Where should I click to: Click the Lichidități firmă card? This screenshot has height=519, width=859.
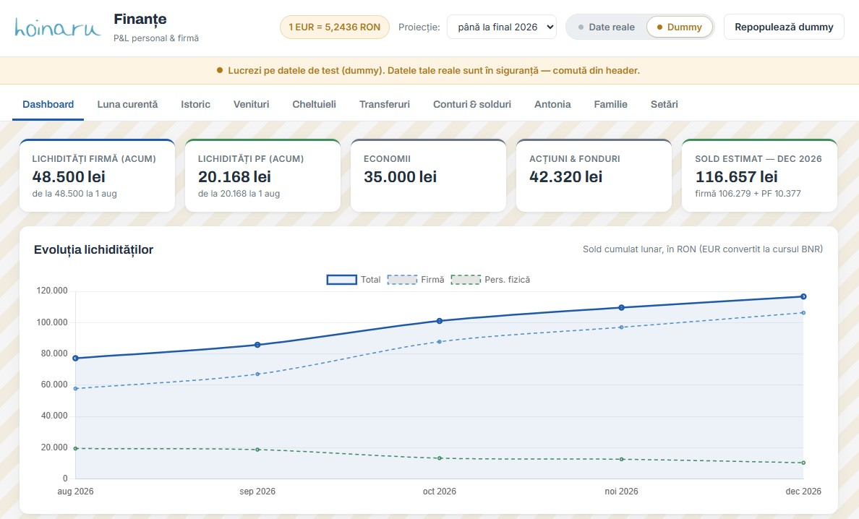(97, 175)
